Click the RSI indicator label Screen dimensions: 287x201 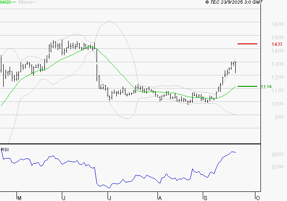tap(5, 150)
